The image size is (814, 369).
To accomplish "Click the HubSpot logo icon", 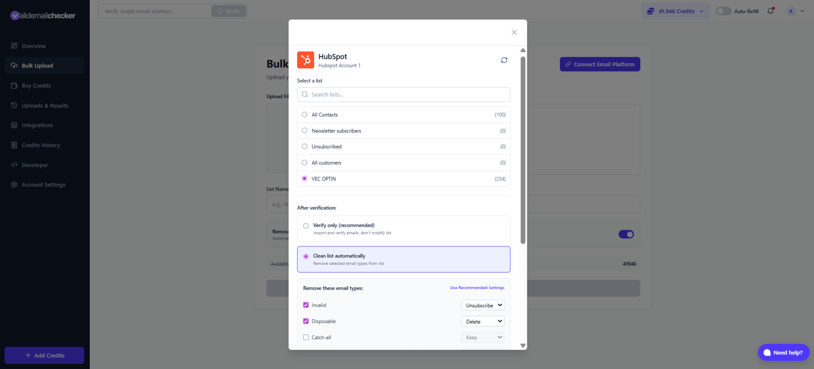I will coord(306,60).
